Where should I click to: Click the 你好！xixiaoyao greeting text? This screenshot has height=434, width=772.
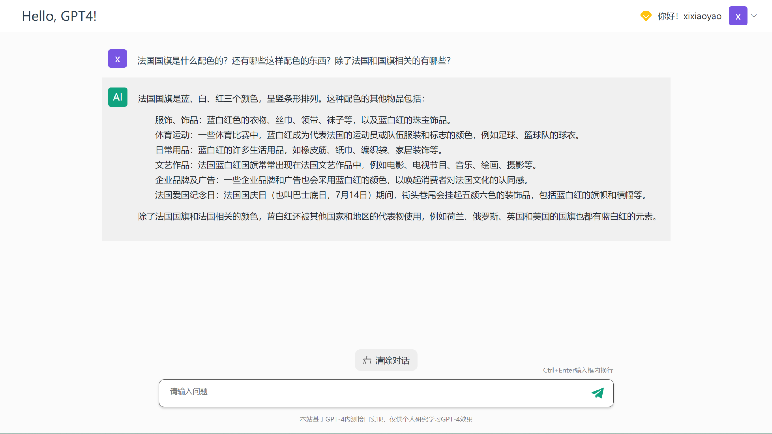coord(689,16)
